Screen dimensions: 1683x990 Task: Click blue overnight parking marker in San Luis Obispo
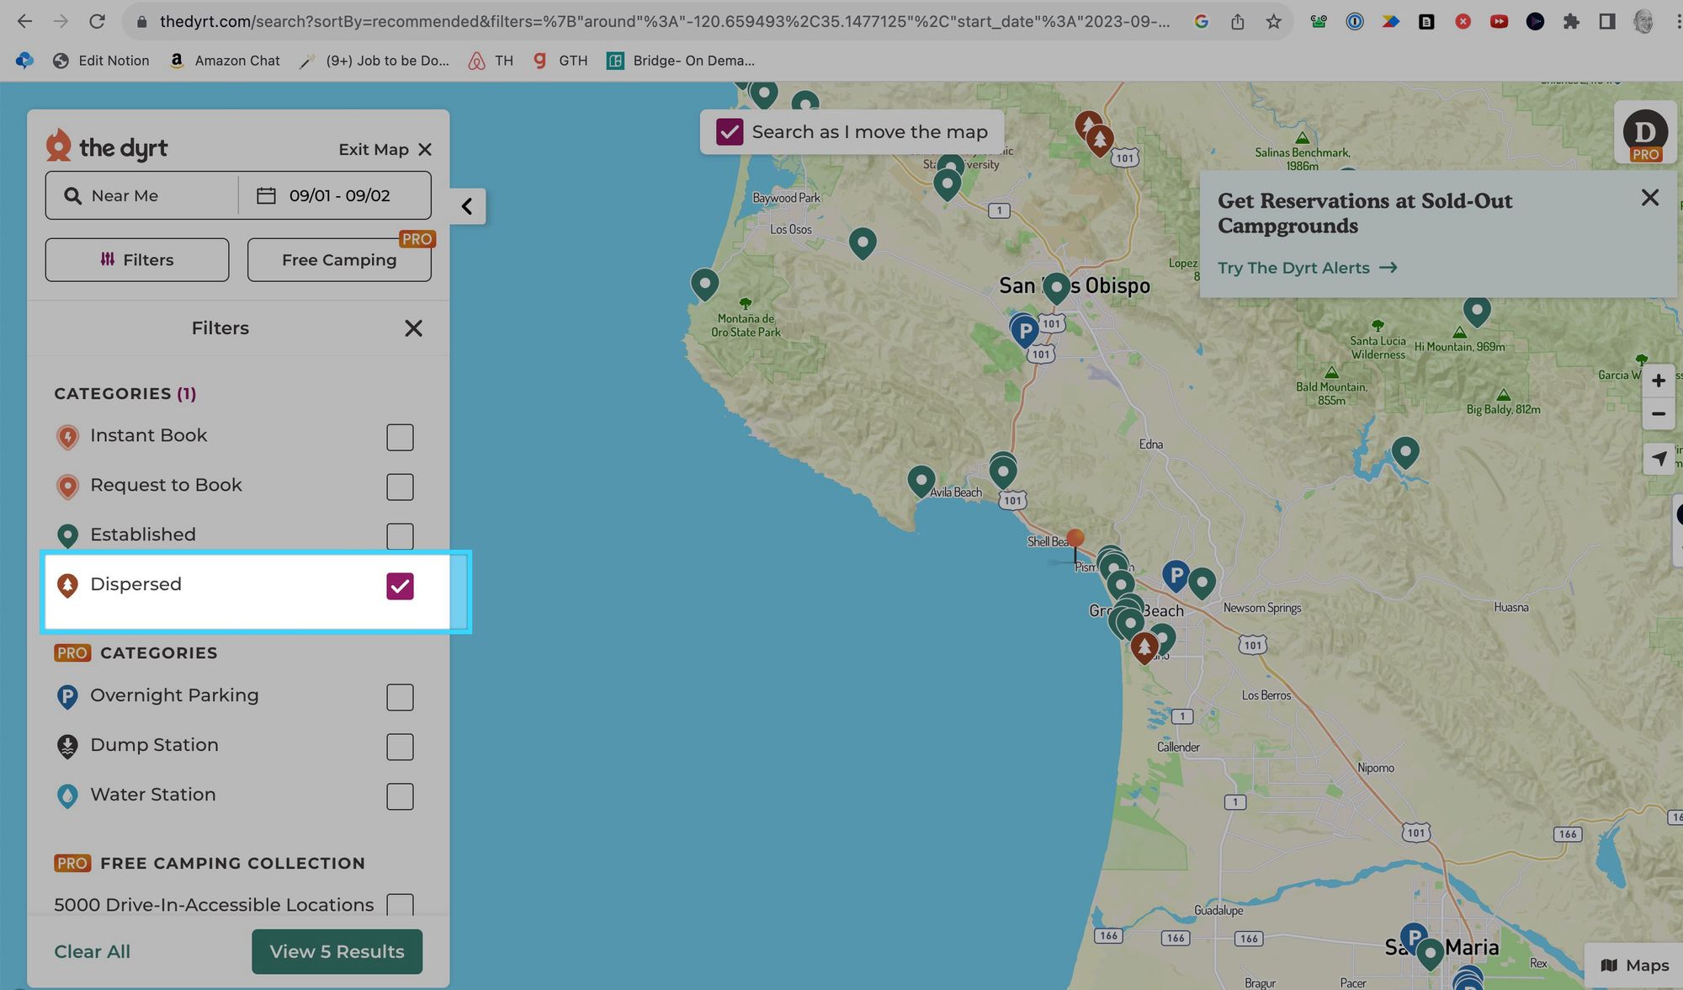pos(1024,331)
